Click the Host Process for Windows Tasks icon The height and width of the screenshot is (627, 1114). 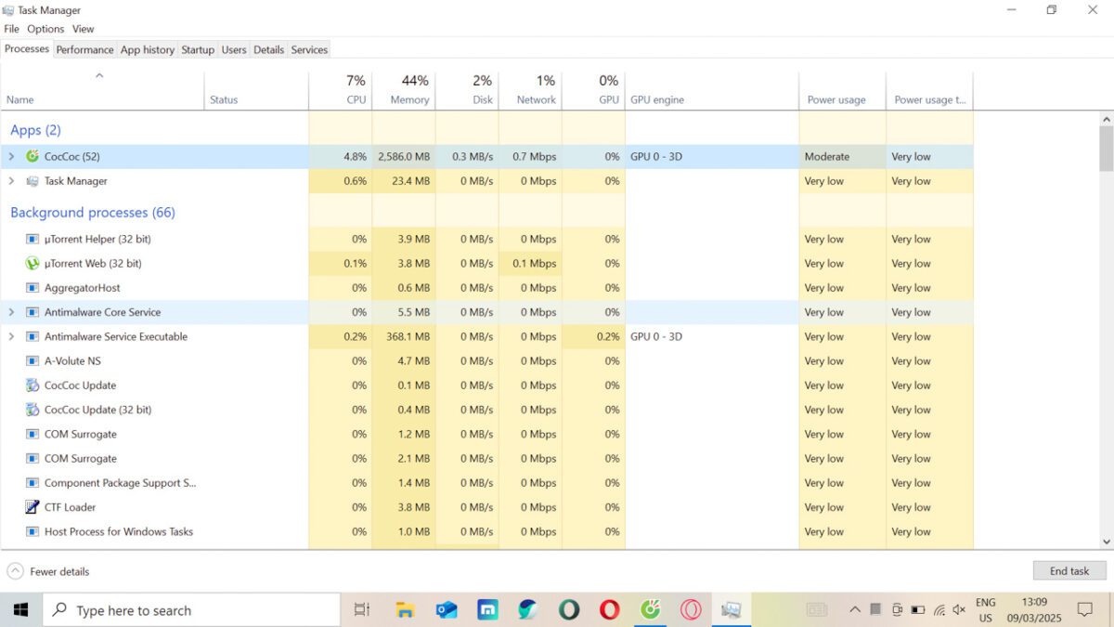(x=32, y=531)
